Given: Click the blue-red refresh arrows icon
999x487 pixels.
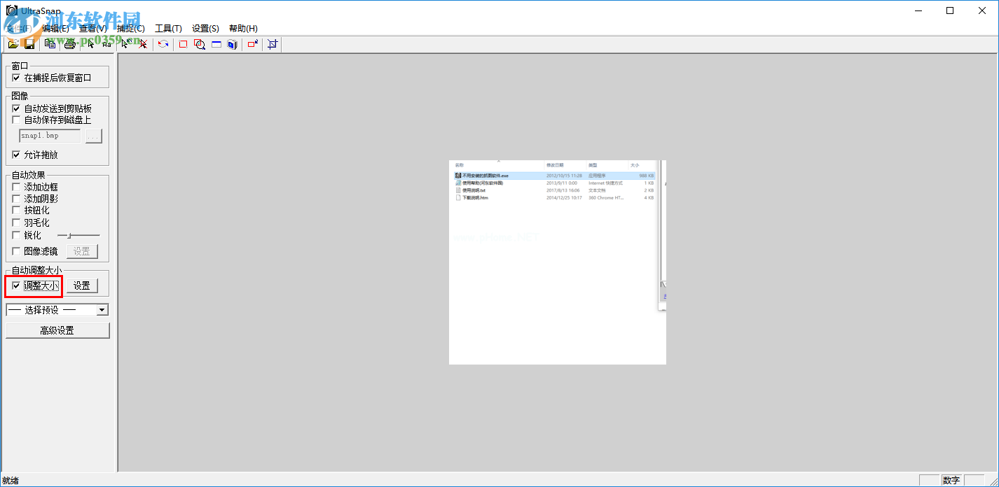Looking at the screenshot, I should click(163, 44).
